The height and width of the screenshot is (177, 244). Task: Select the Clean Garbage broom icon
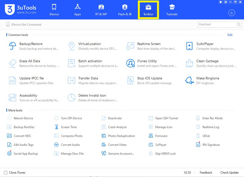click(189, 63)
